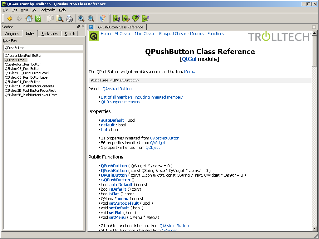This screenshot has width=319, height=239.
Task: Open the autoDefault property link
Action: pyautogui.click(x=112, y=120)
